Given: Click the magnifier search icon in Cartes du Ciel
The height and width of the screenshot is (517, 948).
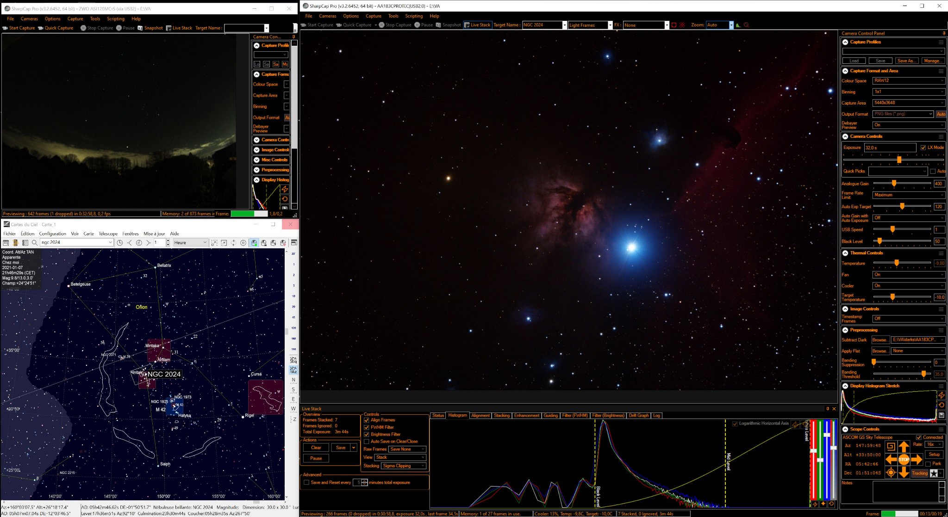Looking at the screenshot, I should coord(34,242).
